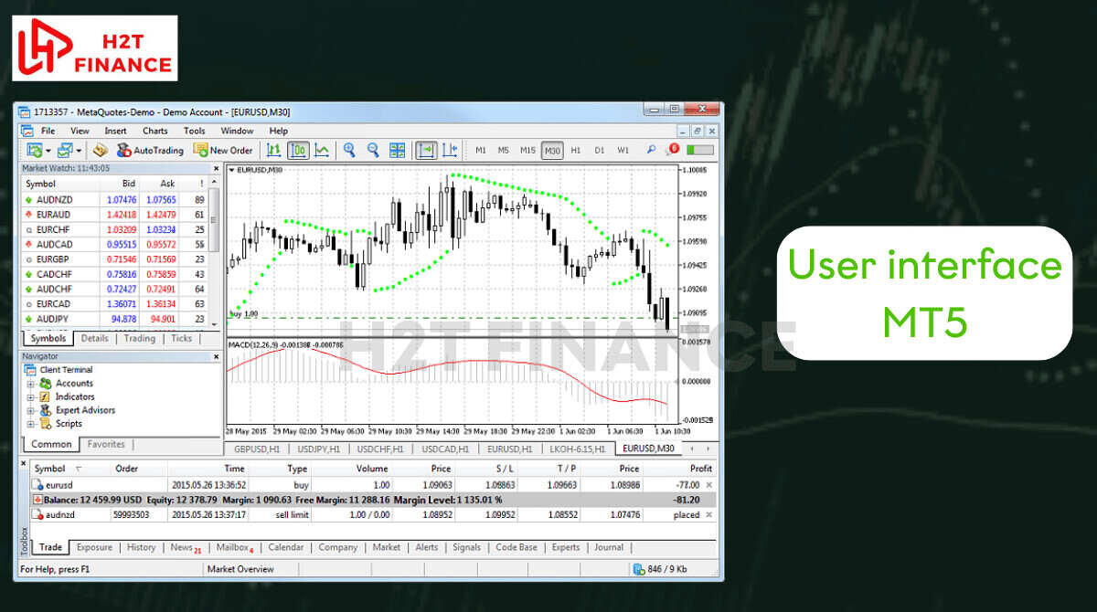Expand the Scripts tree node
The height and width of the screenshot is (612, 1097).
[x=30, y=424]
